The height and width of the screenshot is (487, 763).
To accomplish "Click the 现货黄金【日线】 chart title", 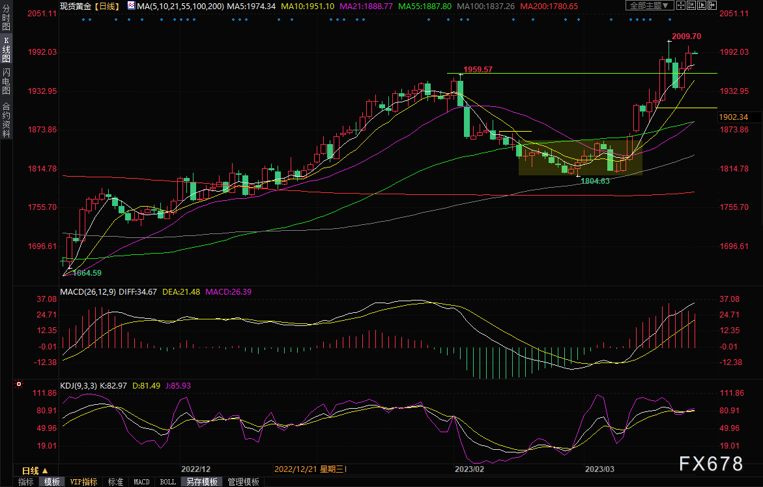I will [90, 7].
